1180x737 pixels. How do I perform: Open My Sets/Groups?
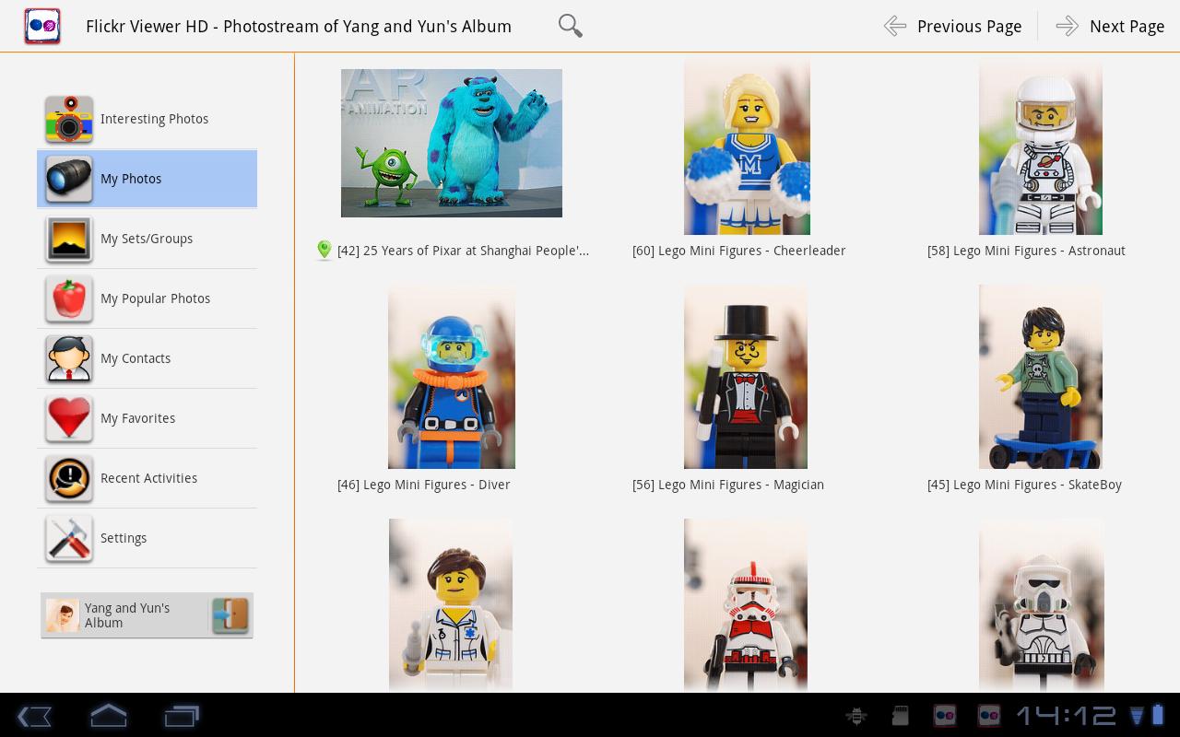(x=147, y=239)
